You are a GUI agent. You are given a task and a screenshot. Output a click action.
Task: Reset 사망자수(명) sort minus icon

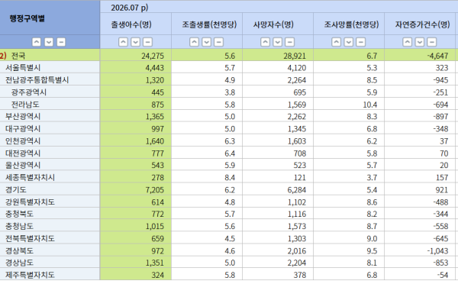point(289,42)
